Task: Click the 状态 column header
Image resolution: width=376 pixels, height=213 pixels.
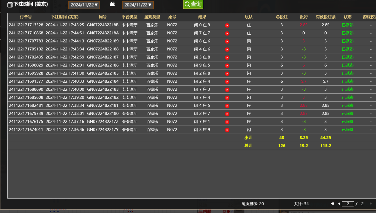Action: pyautogui.click(x=348, y=17)
